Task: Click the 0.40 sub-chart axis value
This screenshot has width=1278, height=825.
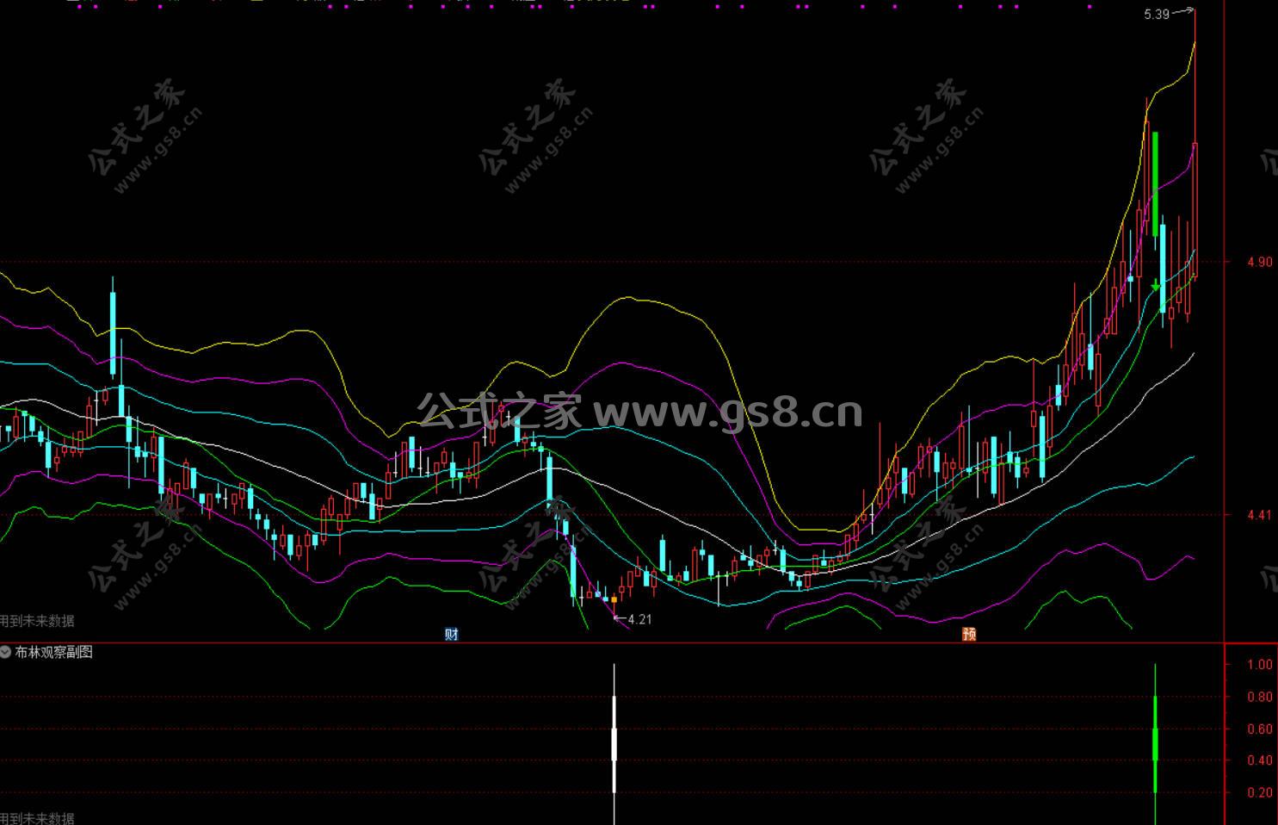Action: tap(1260, 760)
